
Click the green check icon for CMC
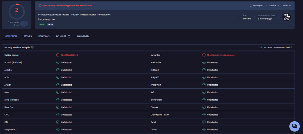(58, 115)
